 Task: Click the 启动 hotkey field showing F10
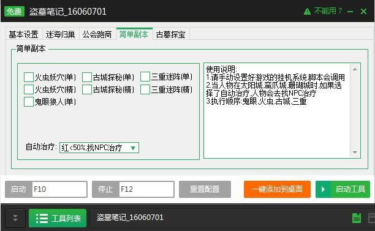[59, 189]
